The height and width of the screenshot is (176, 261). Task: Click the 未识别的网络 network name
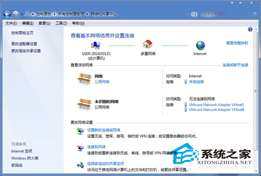107,102
